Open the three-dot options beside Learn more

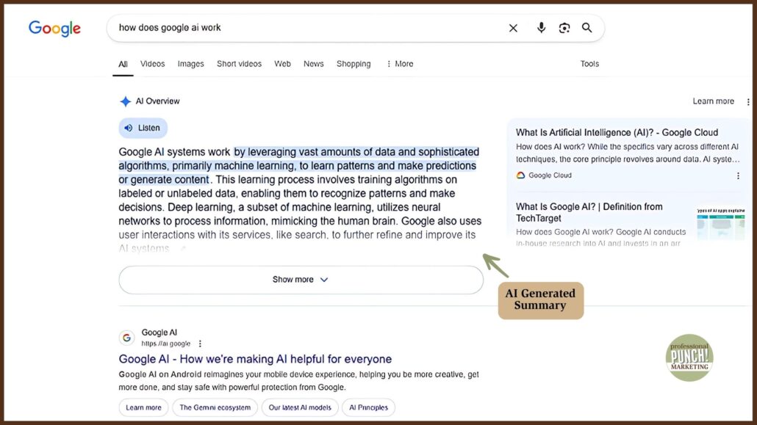click(x=747, y=101)
